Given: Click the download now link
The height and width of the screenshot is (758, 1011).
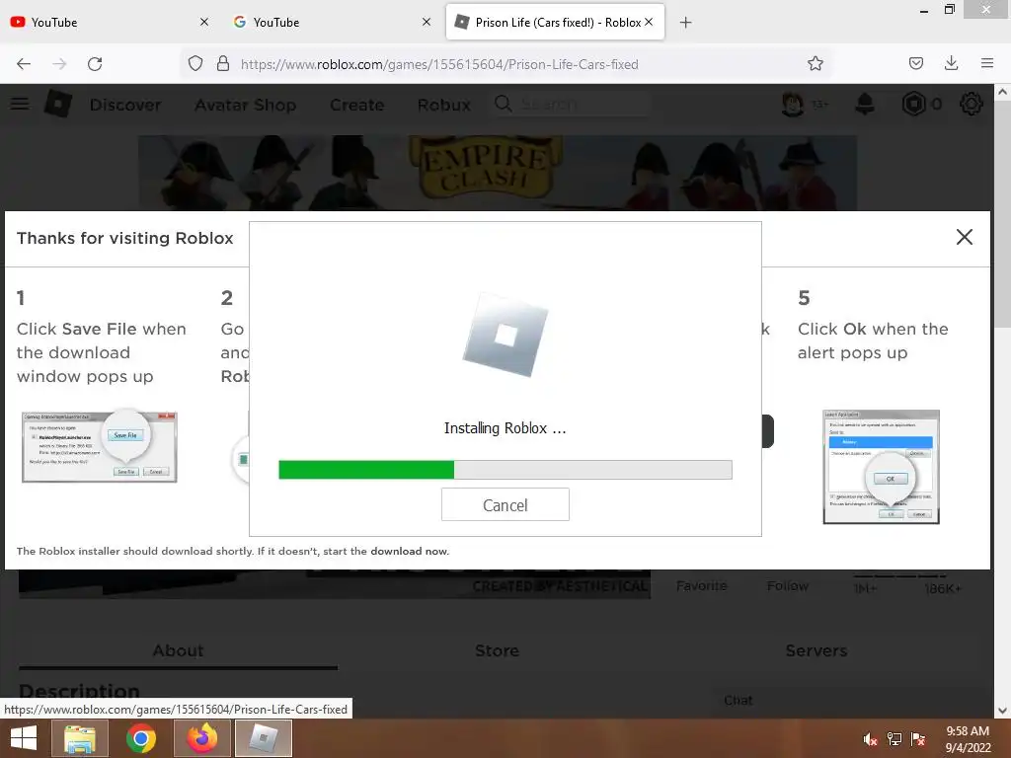Looking at the screenshot, I should tap(409, 551).
